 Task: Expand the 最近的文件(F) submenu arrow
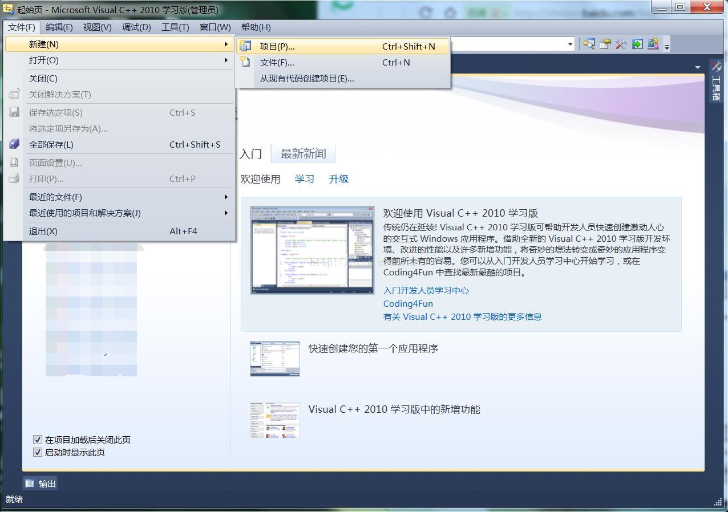pos(226,197)
